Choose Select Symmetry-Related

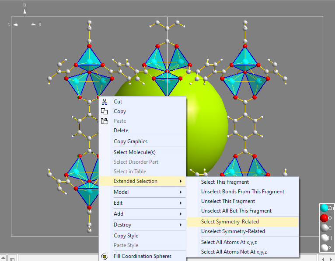230,222
